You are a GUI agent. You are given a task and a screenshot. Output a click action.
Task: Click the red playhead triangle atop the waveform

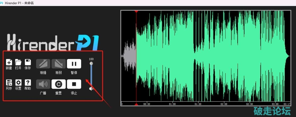[x=136, y=11]
